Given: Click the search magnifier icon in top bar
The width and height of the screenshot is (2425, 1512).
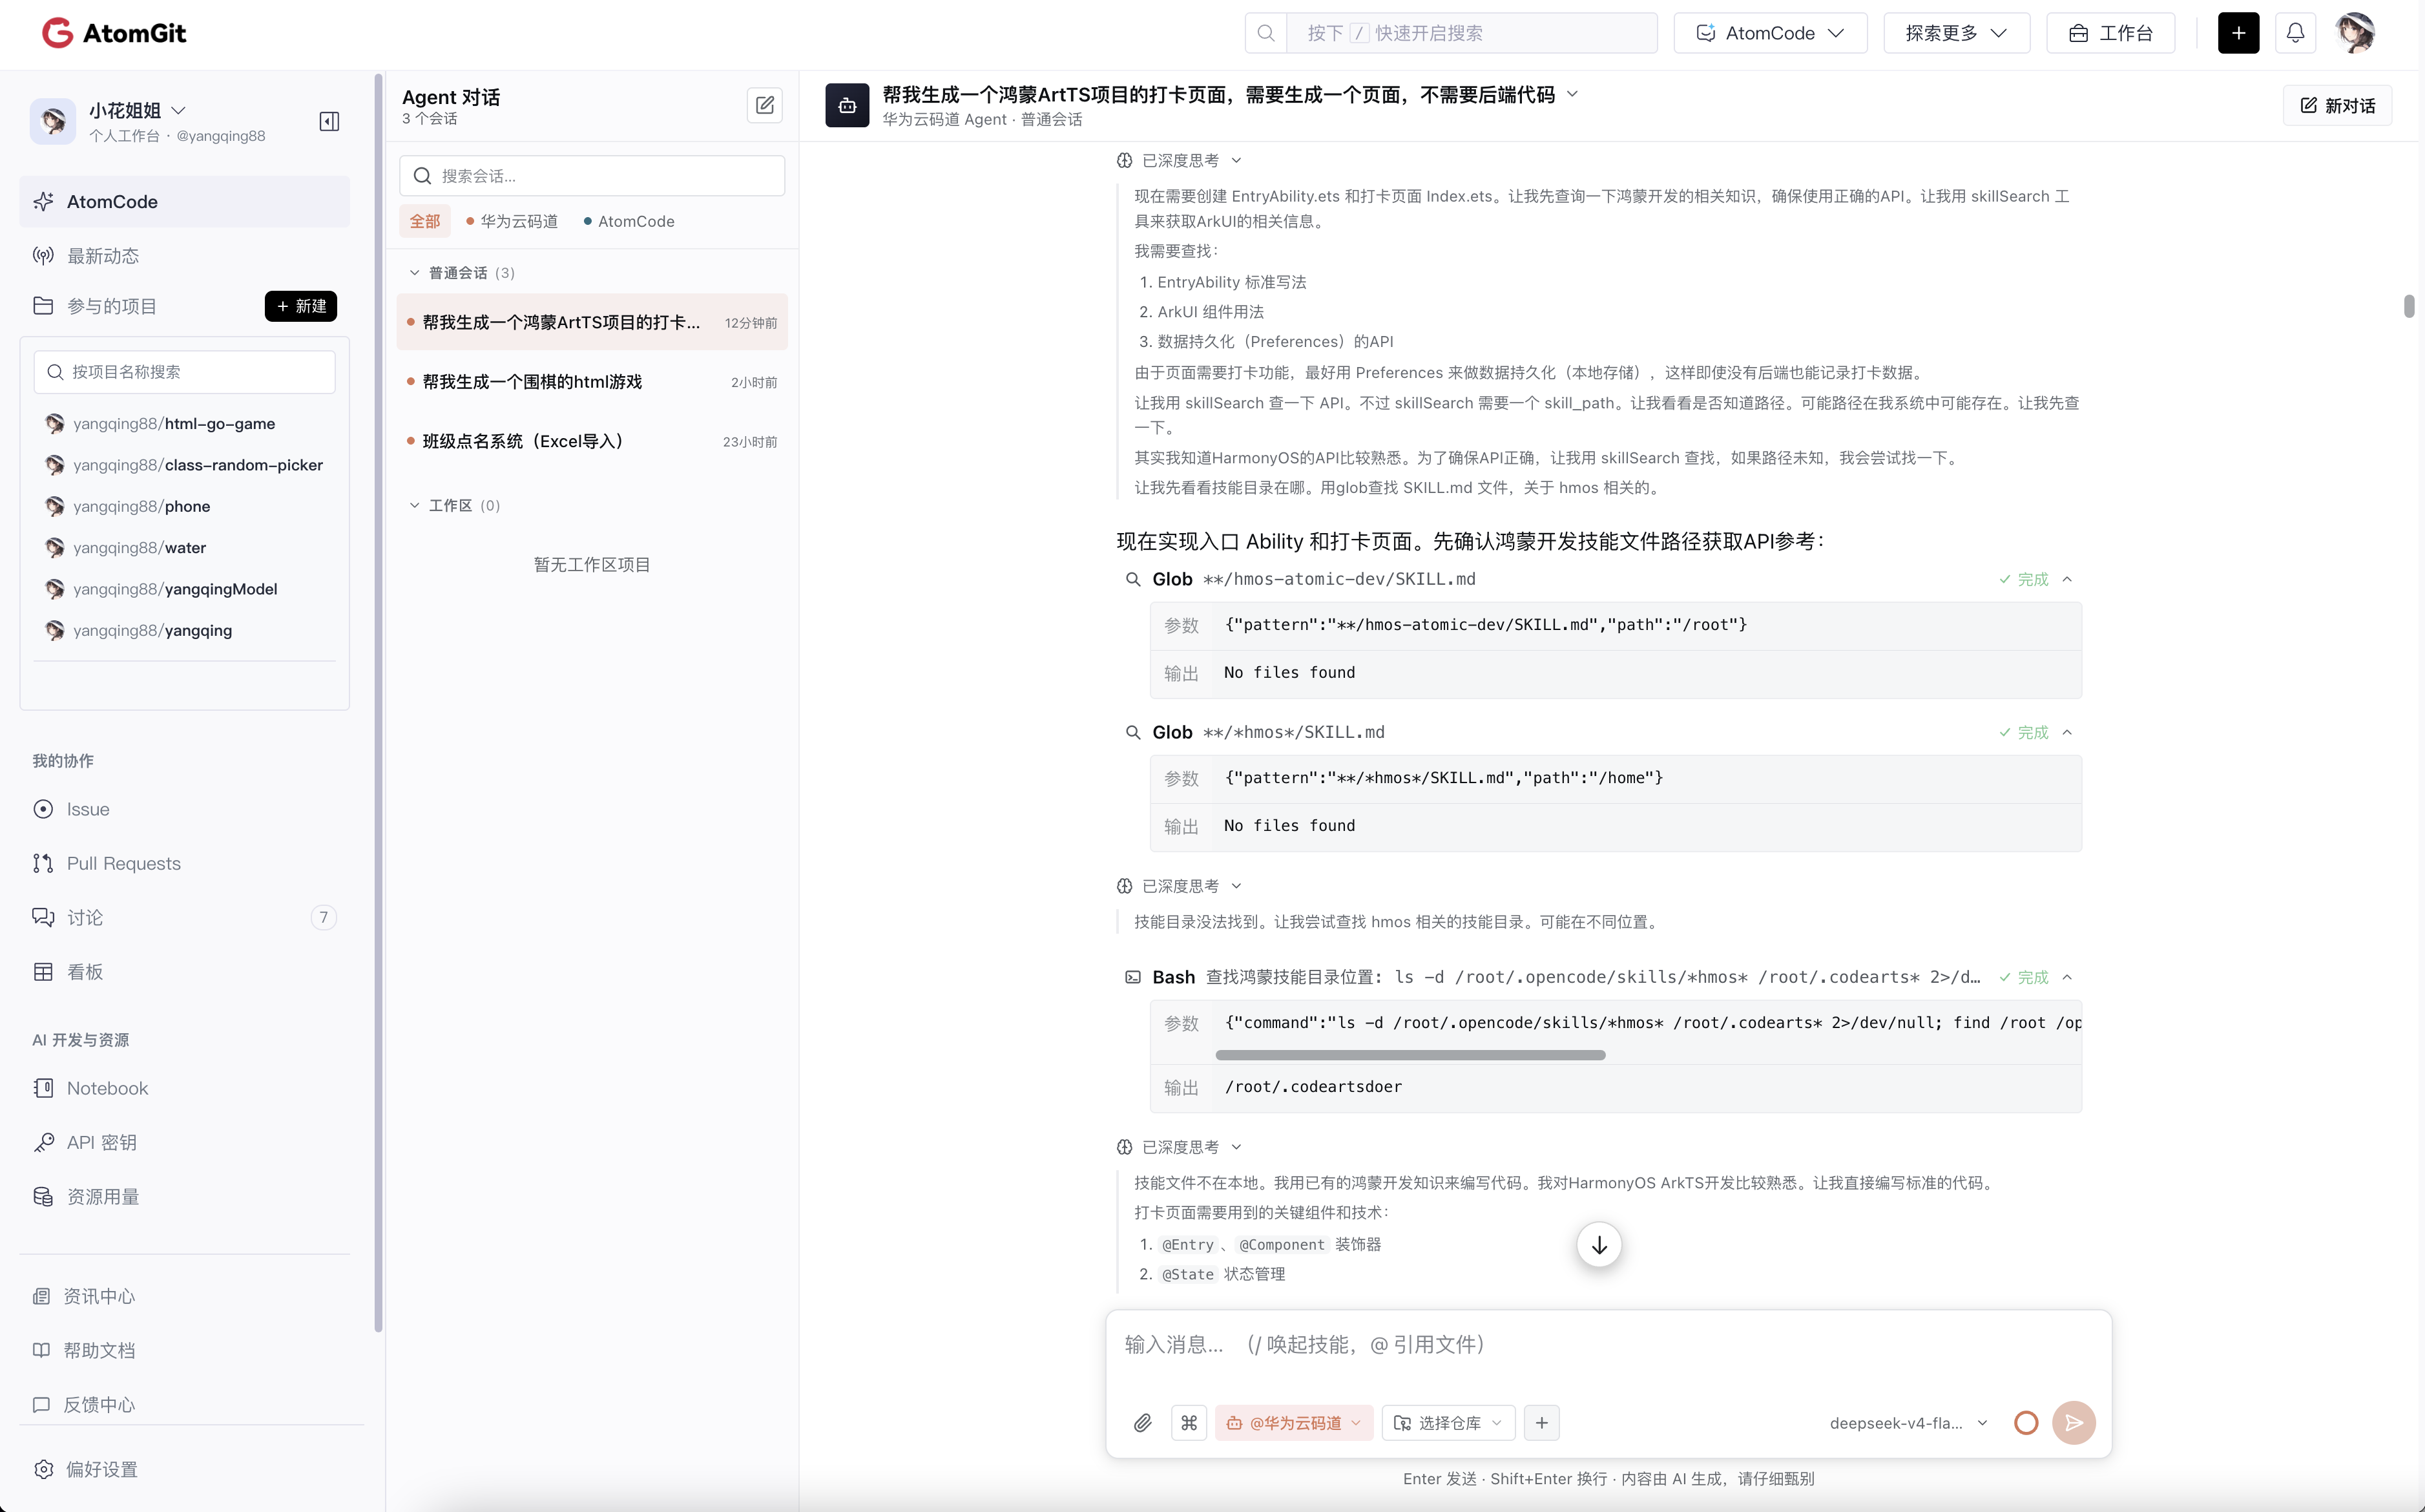Looking at the screenshot, I should coord(1265,33).
